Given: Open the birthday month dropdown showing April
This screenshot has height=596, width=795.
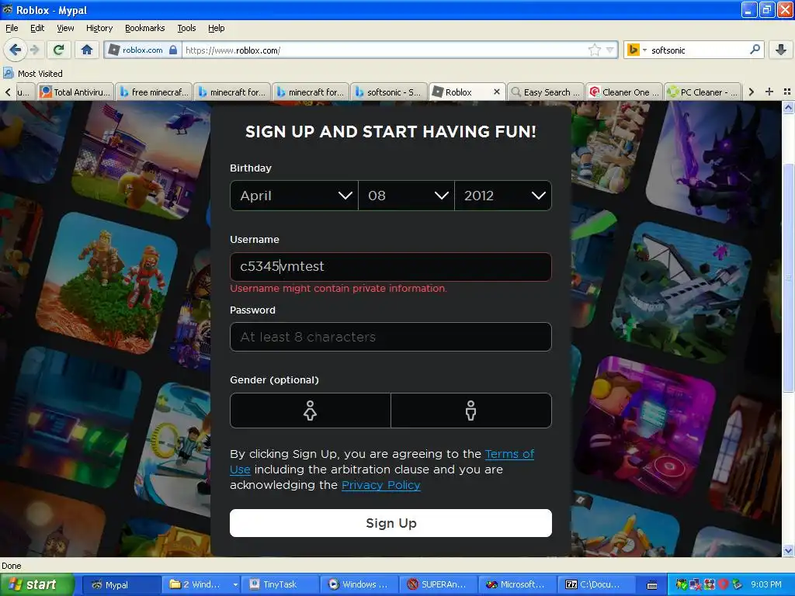Looking at the screenshot, I should (294, 196).
